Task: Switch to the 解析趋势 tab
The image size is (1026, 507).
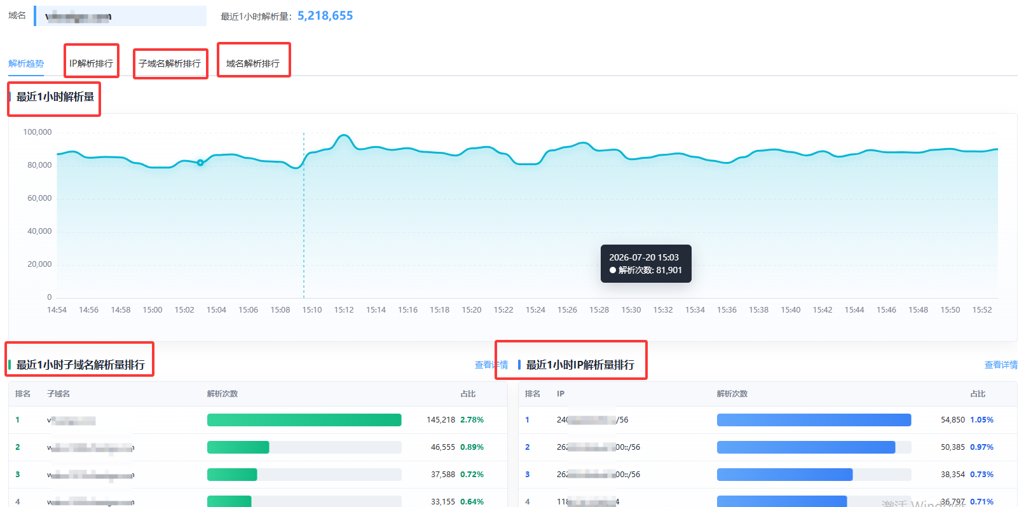Action: [x=26, y=64]
